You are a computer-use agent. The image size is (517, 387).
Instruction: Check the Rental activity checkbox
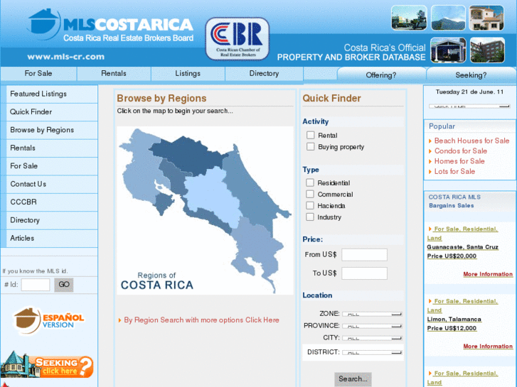[x=310, y=135]
